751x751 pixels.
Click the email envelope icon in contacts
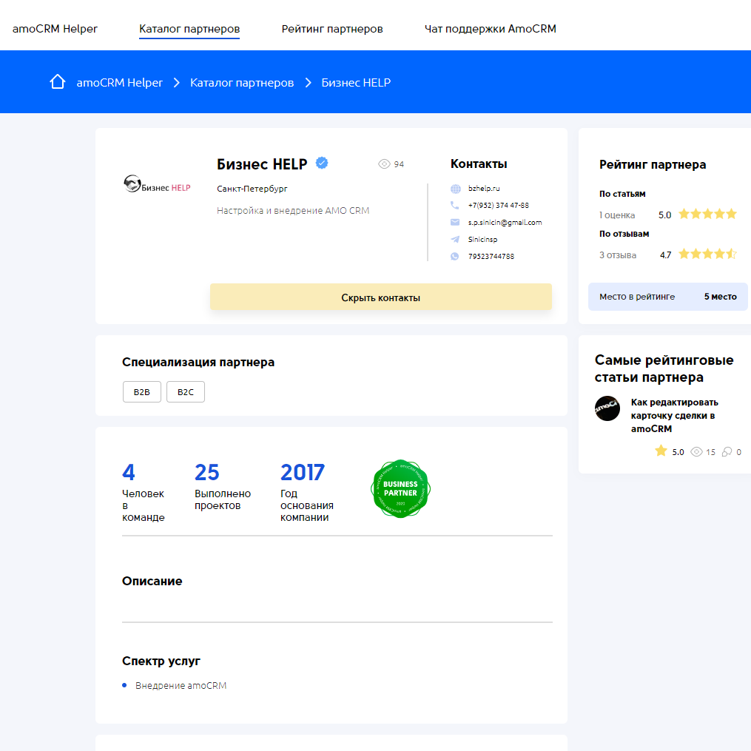(455, 222)
